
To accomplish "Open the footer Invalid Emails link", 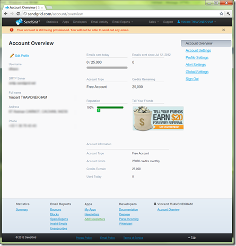I will (58, 224).
